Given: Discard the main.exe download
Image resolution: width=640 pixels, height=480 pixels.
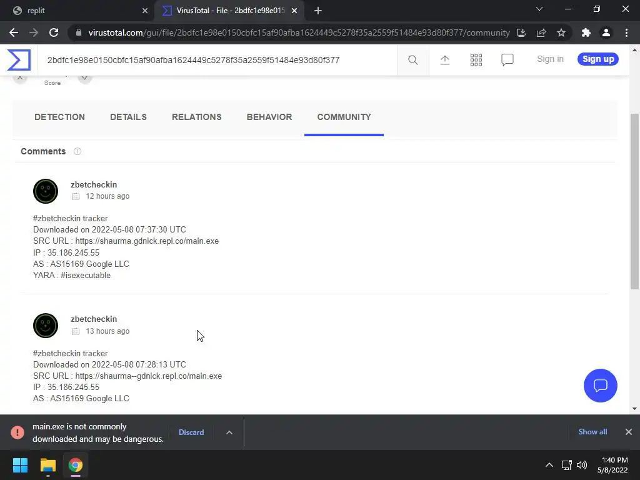Looking at the screenshot, I should click(x=191, y=432).
